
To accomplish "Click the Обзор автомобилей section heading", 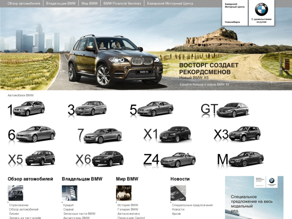I will [31, 179].
